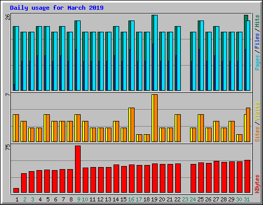Click day label 11 on the x-axis
This screenshot has height=205, width=263.
pyautogui.click(x=92, y=199)
